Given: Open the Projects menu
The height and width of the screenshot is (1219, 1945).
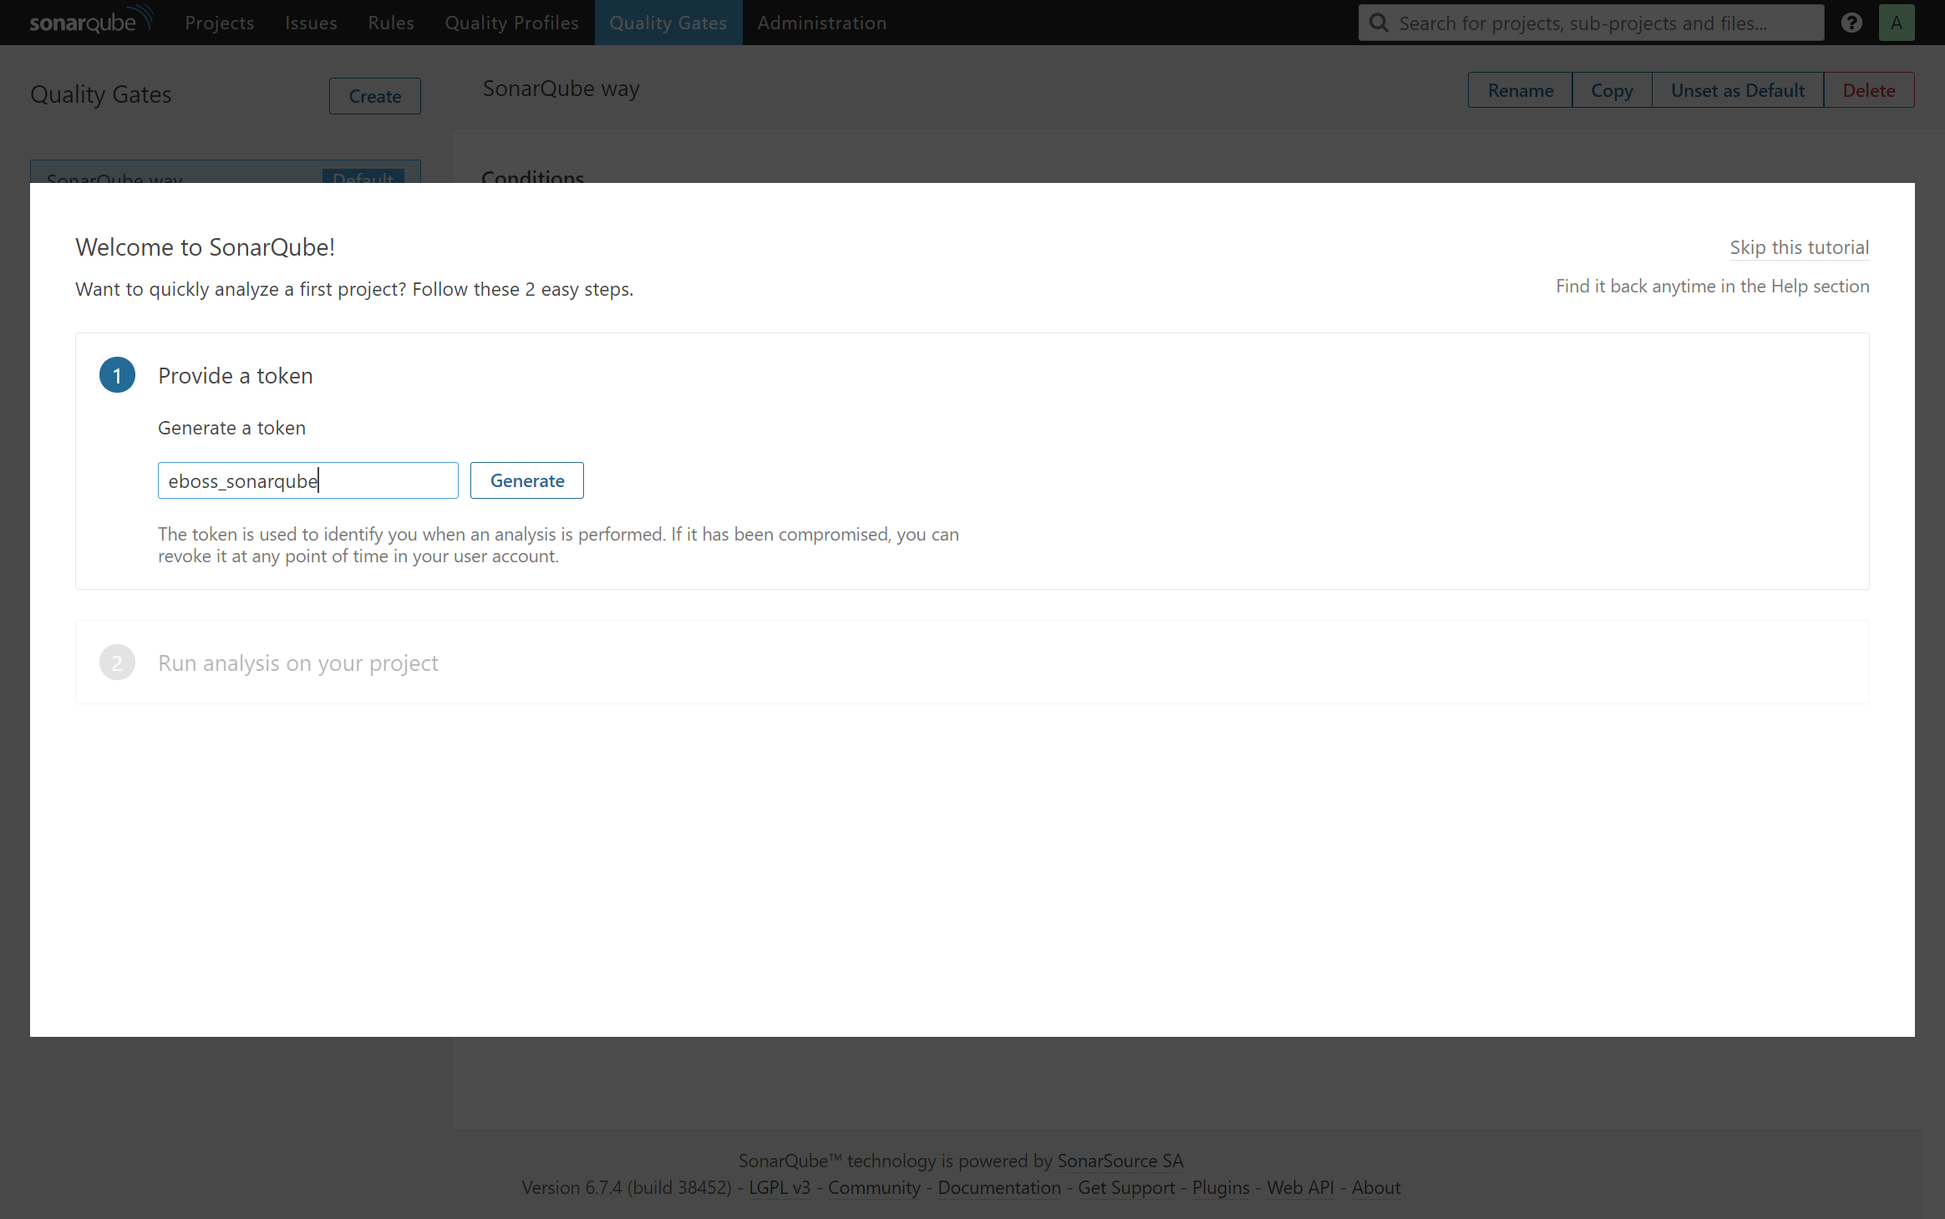Looking at the screenshot, I should (x=220, y=23).
